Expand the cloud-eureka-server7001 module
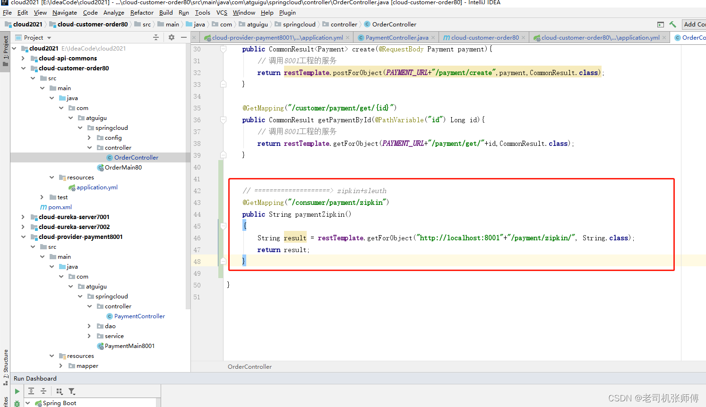This screenshot has width=706, height=407. coord(23,217)
